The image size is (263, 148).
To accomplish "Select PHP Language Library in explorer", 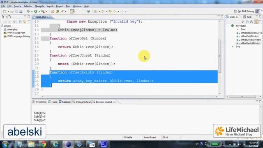I will point(18,36).
